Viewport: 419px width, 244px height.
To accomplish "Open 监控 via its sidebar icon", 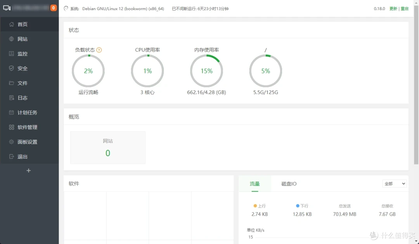I will tap(11, 54).
